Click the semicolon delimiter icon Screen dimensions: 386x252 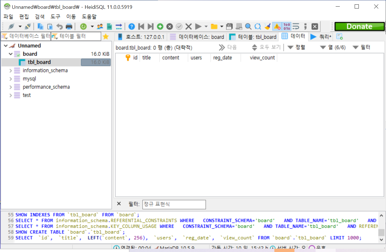305,26
